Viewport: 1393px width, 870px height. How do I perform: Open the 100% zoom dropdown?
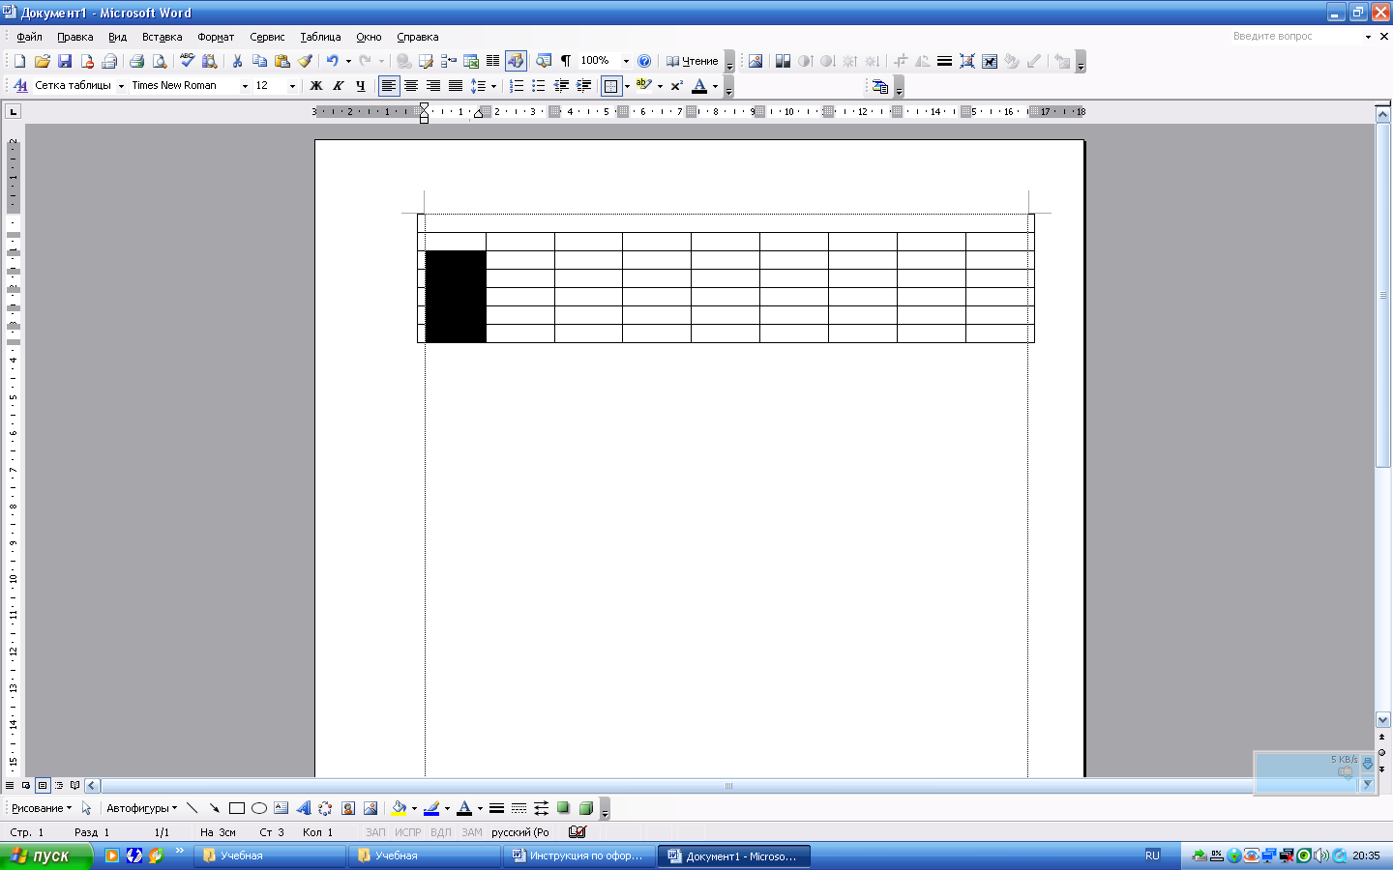click(x=626, y=61)
